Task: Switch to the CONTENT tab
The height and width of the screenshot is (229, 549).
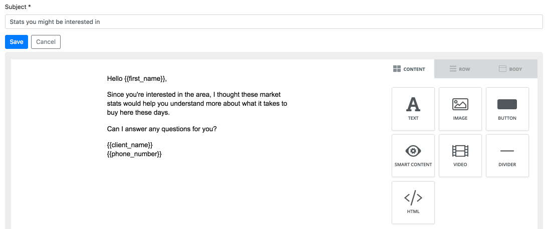Action: [x=409, y=69]
